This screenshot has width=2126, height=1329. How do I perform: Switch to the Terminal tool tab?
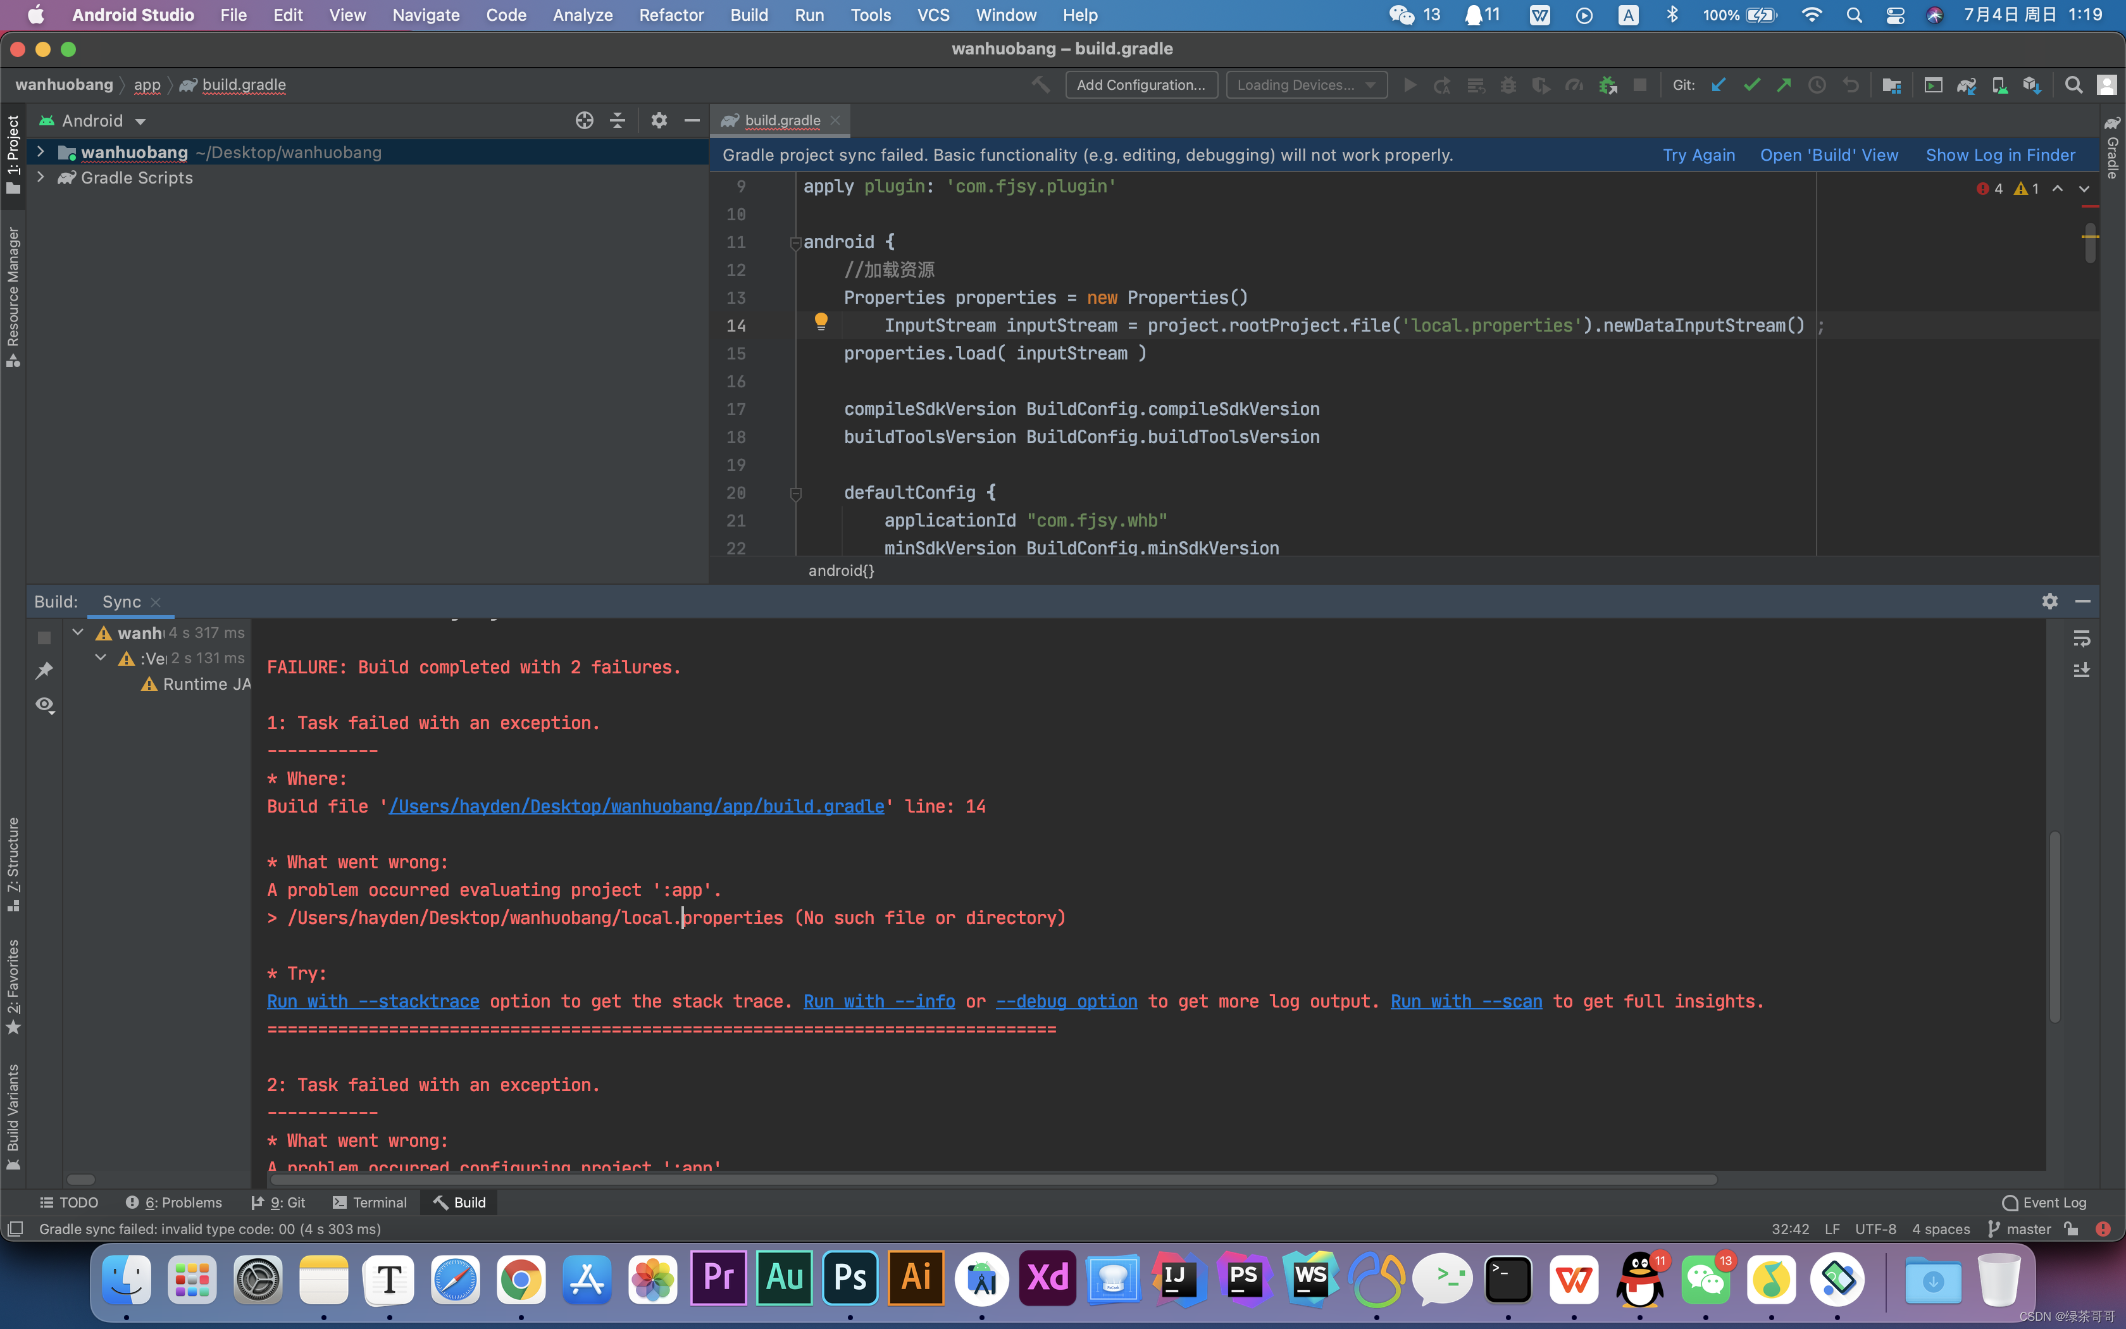370,1202
